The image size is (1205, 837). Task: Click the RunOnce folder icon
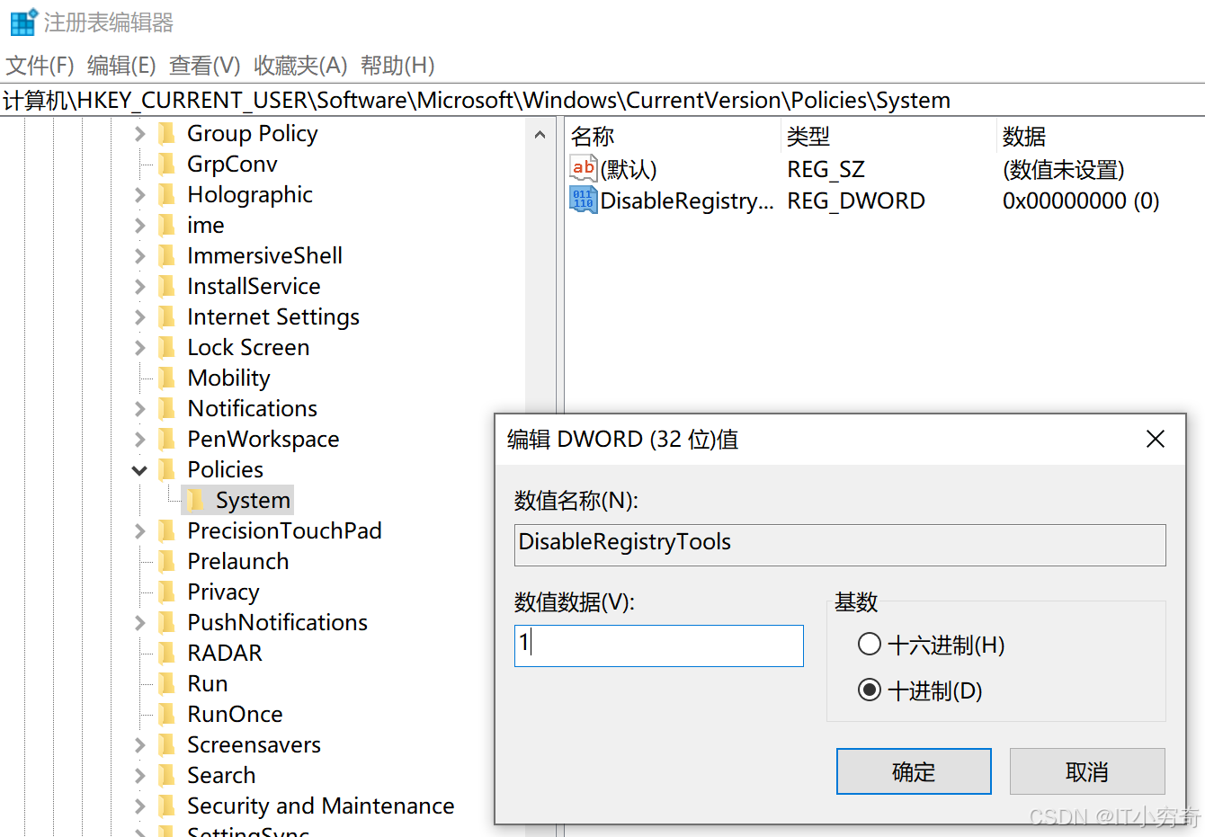coord(166,715)
